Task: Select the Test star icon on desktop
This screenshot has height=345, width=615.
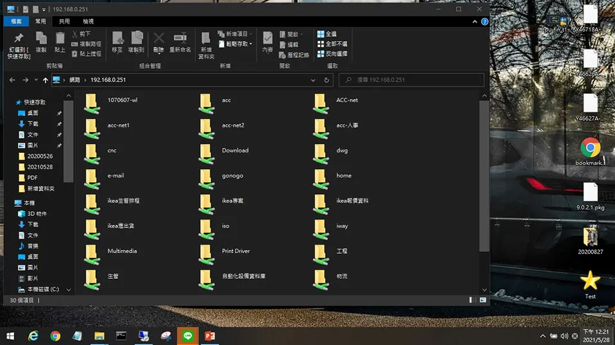Action: pyautogui.click(x=590, y=285)
